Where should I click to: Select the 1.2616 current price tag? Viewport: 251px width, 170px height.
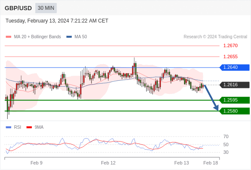pyautogui.click(x=234, y=85)
